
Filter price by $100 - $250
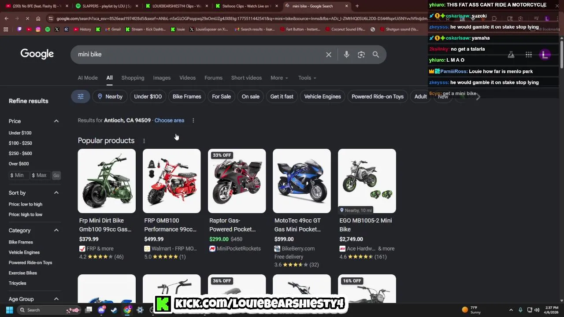coord(20,143)
